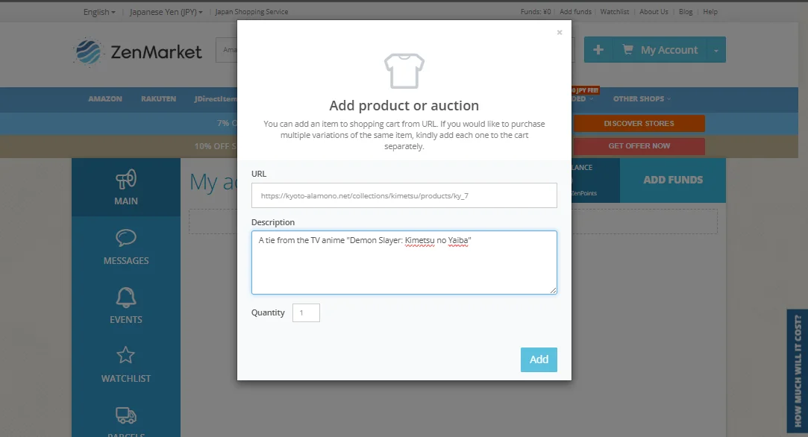Open the Help link in top bar

pos(710,12)
